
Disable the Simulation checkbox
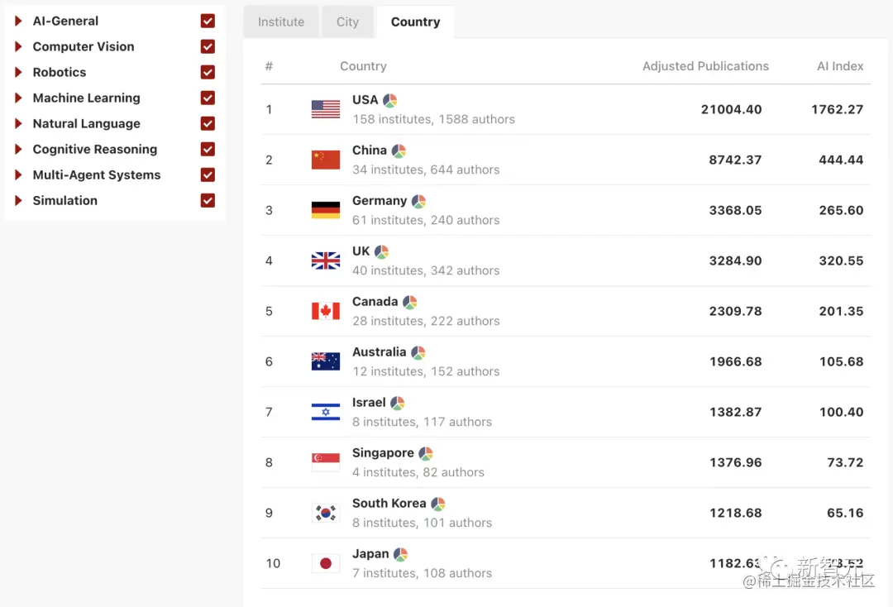208,200
